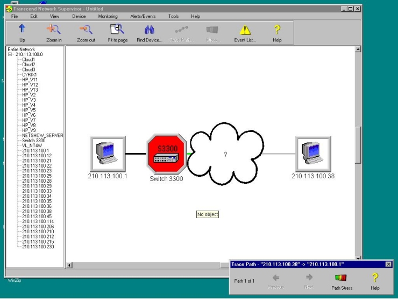
Task: Click the grayed Stress toolbar icon
Action: [x=212, y=30]
